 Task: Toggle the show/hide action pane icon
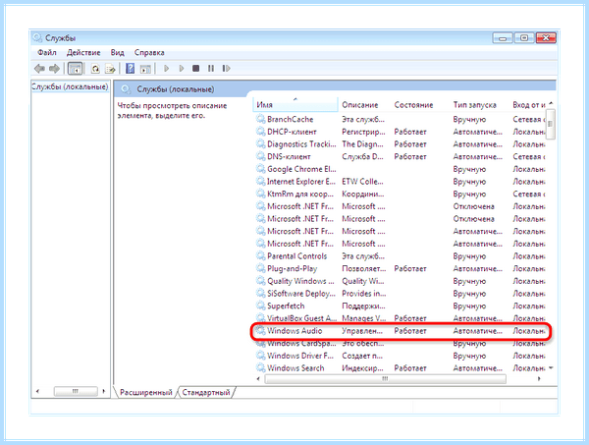pos(145,69)
